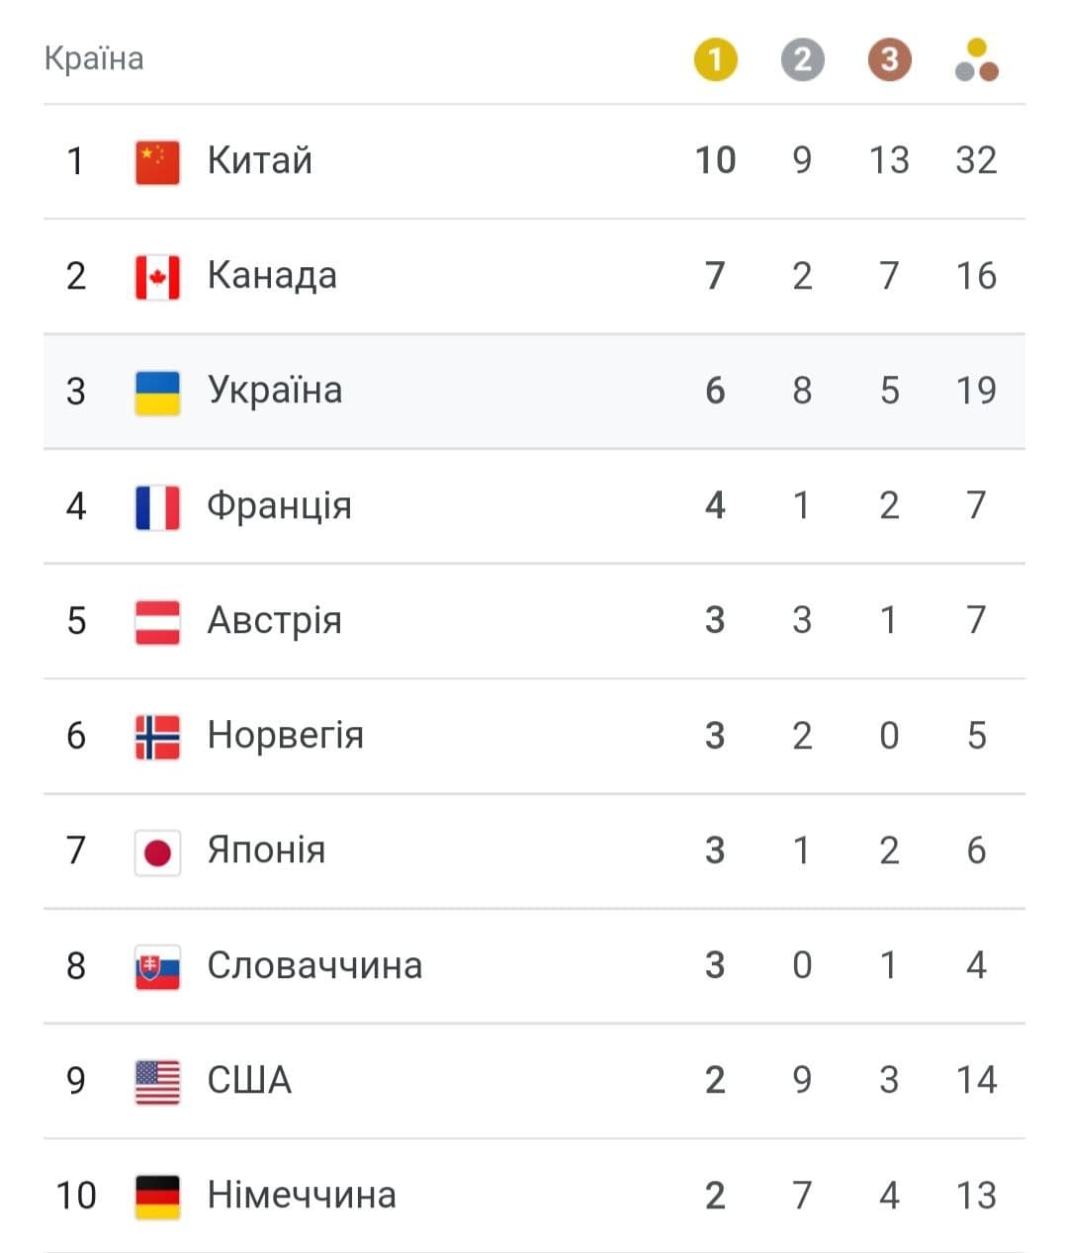Click the France flag icon
1068x1253 pixels.
pos(157,507)
